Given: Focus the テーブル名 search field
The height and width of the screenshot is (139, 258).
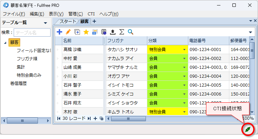Looking at the screenshot, I should 32,33.
